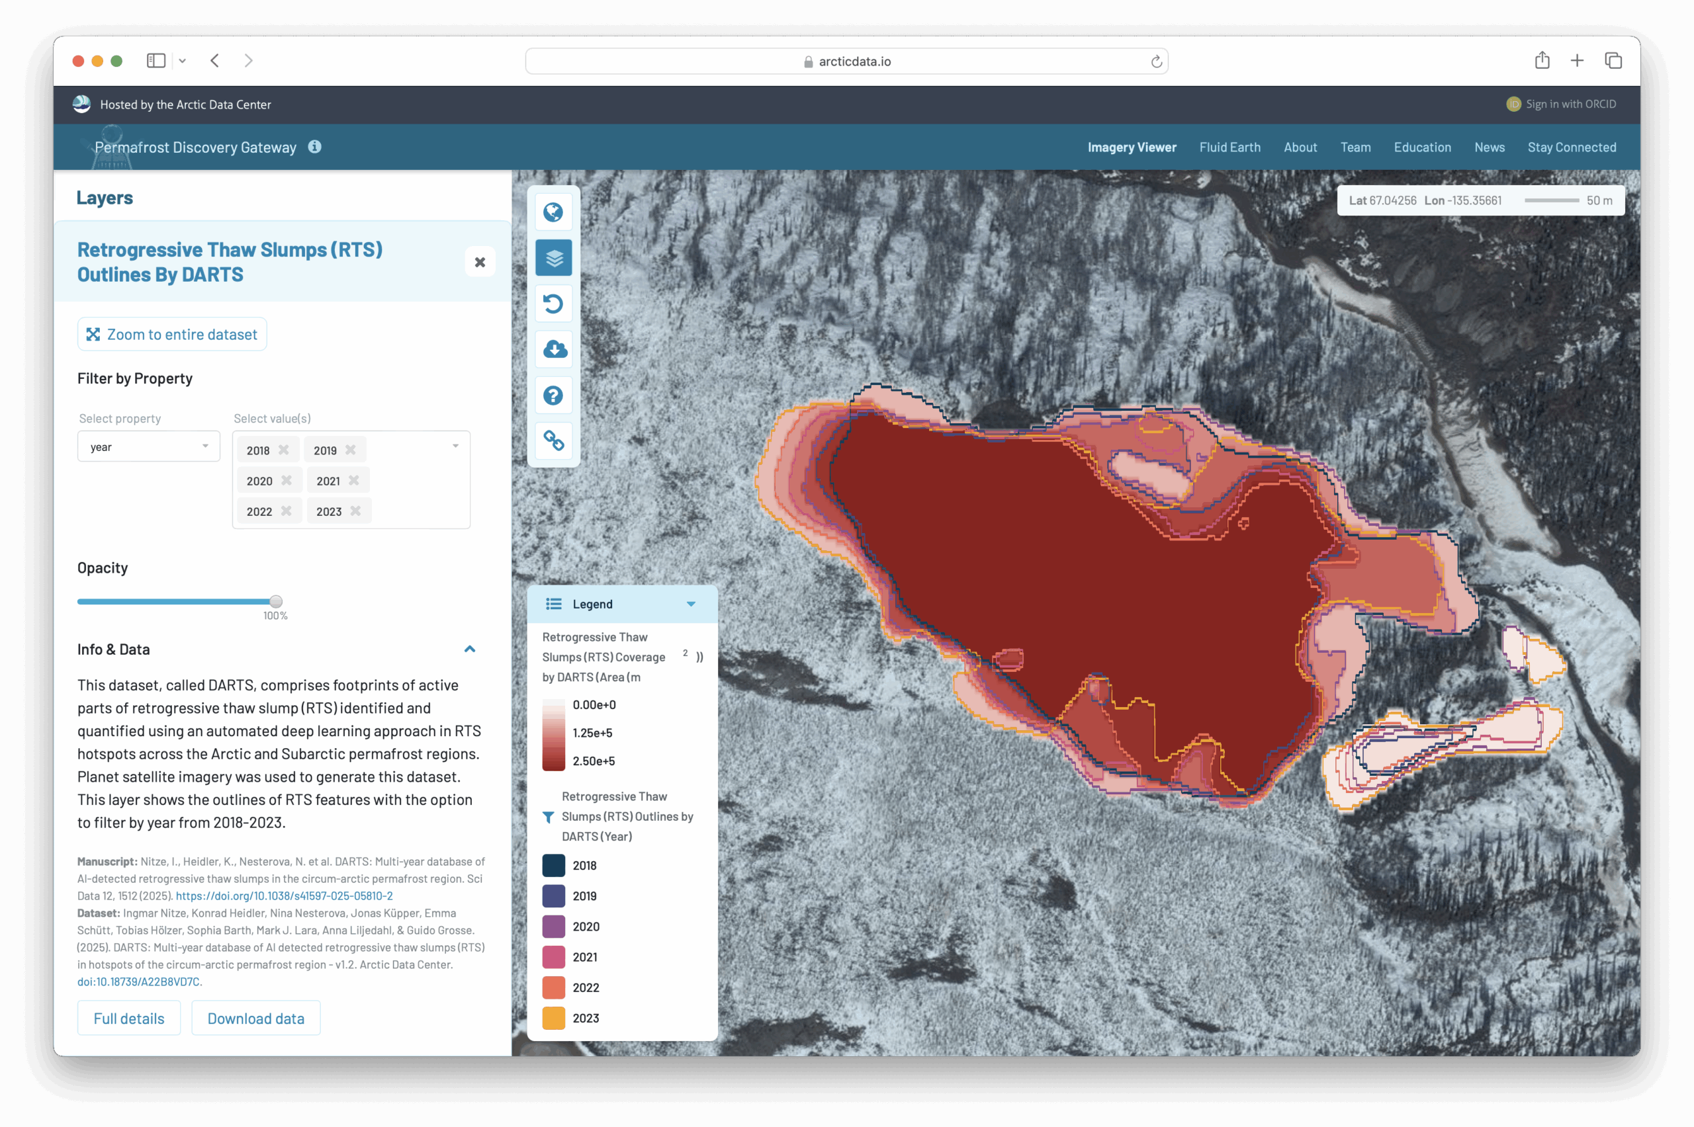The image size is (1694, 1127).
Task: Click the cloud download icon
Action: 554,349
